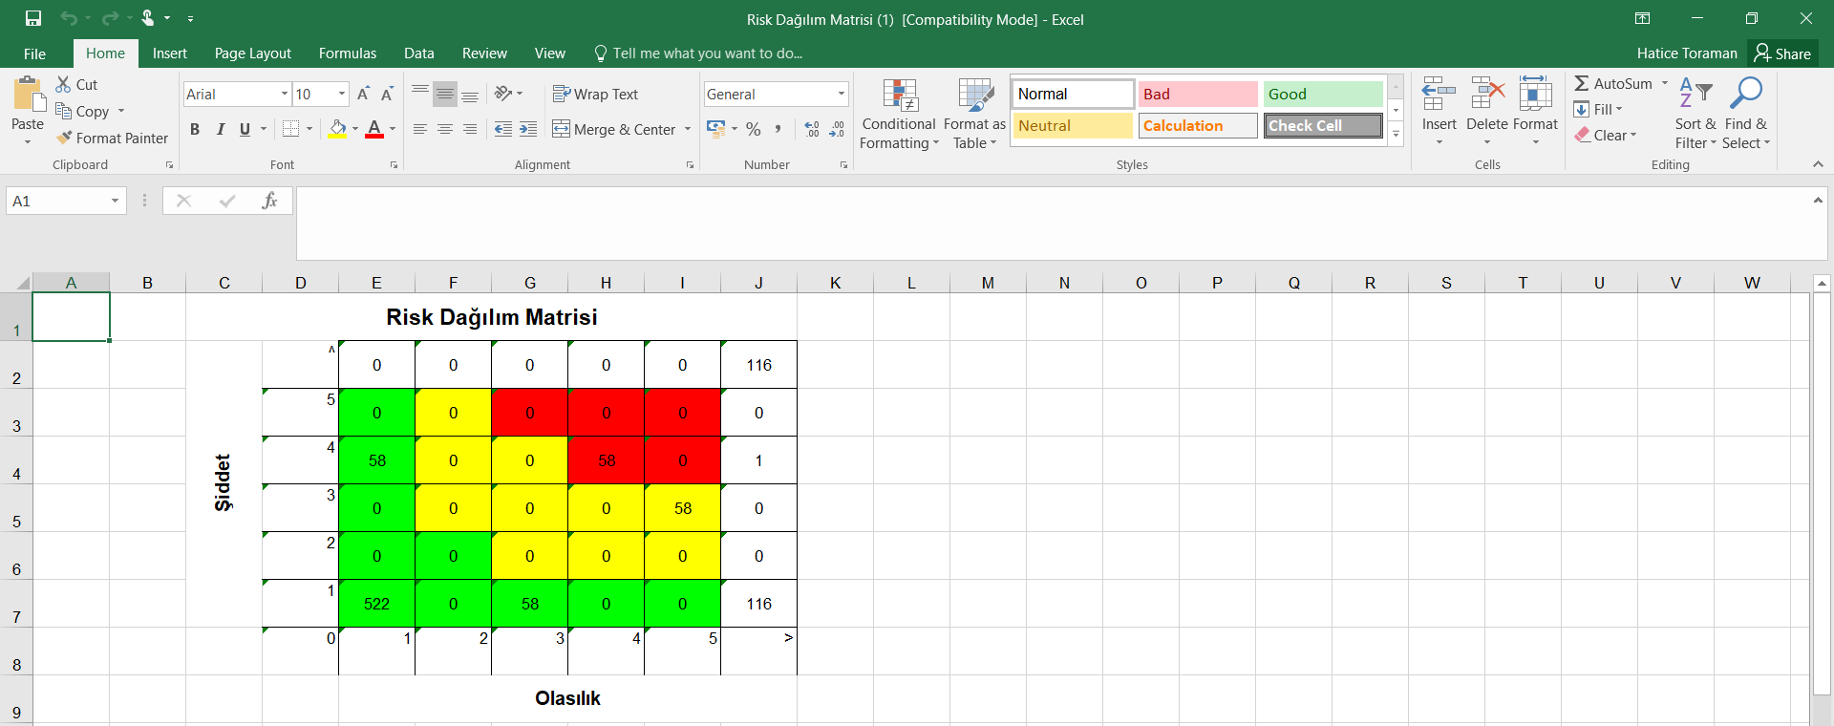Click the Borders icon in Font group
The image size is (1834, 726).
pos(291,129)
